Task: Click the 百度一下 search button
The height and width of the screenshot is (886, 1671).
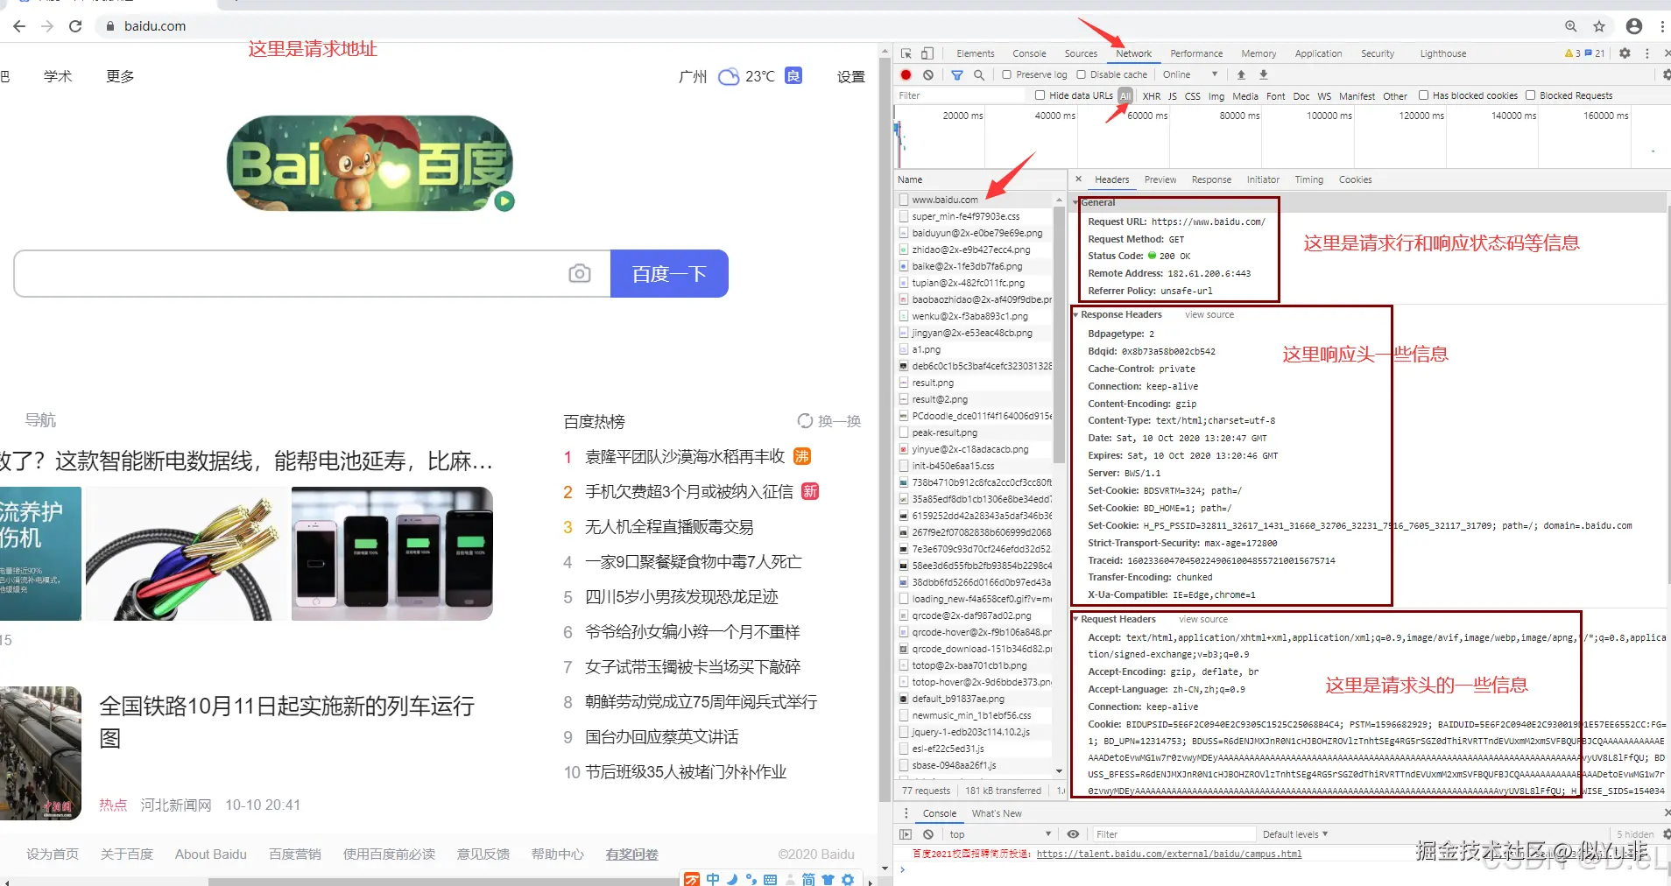Action: coord(669,273)
